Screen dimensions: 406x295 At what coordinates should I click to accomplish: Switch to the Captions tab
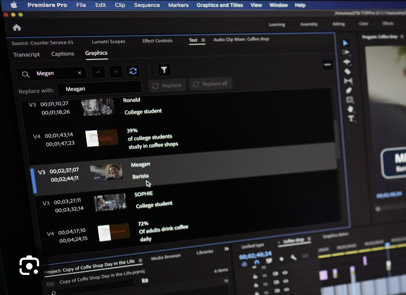62,54
